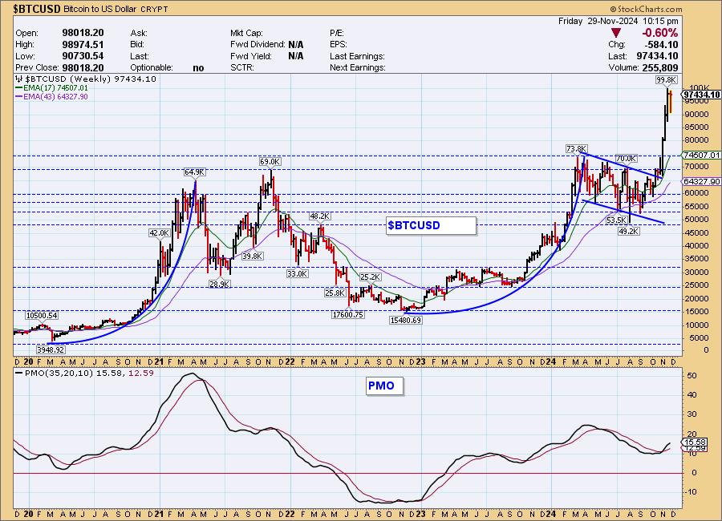Click the 33.0K price label
The height and width of the screenshot is (521, 722).
pos(297,274)
